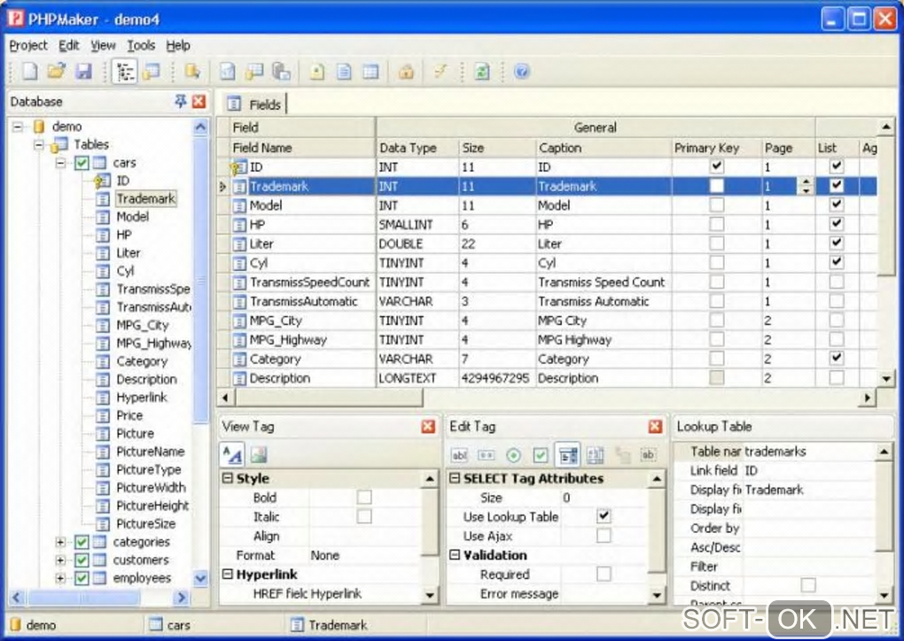Choose text box edit tag icon
Viewport: 904px width, 641px height.
pyautogui.click(x=459, y=455)
